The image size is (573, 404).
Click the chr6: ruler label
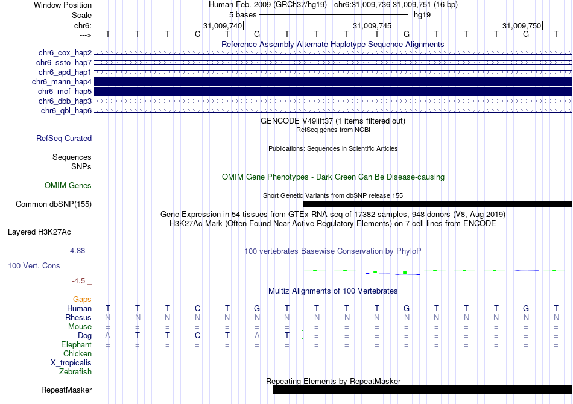pyautogui.click(x=83, y=25)
